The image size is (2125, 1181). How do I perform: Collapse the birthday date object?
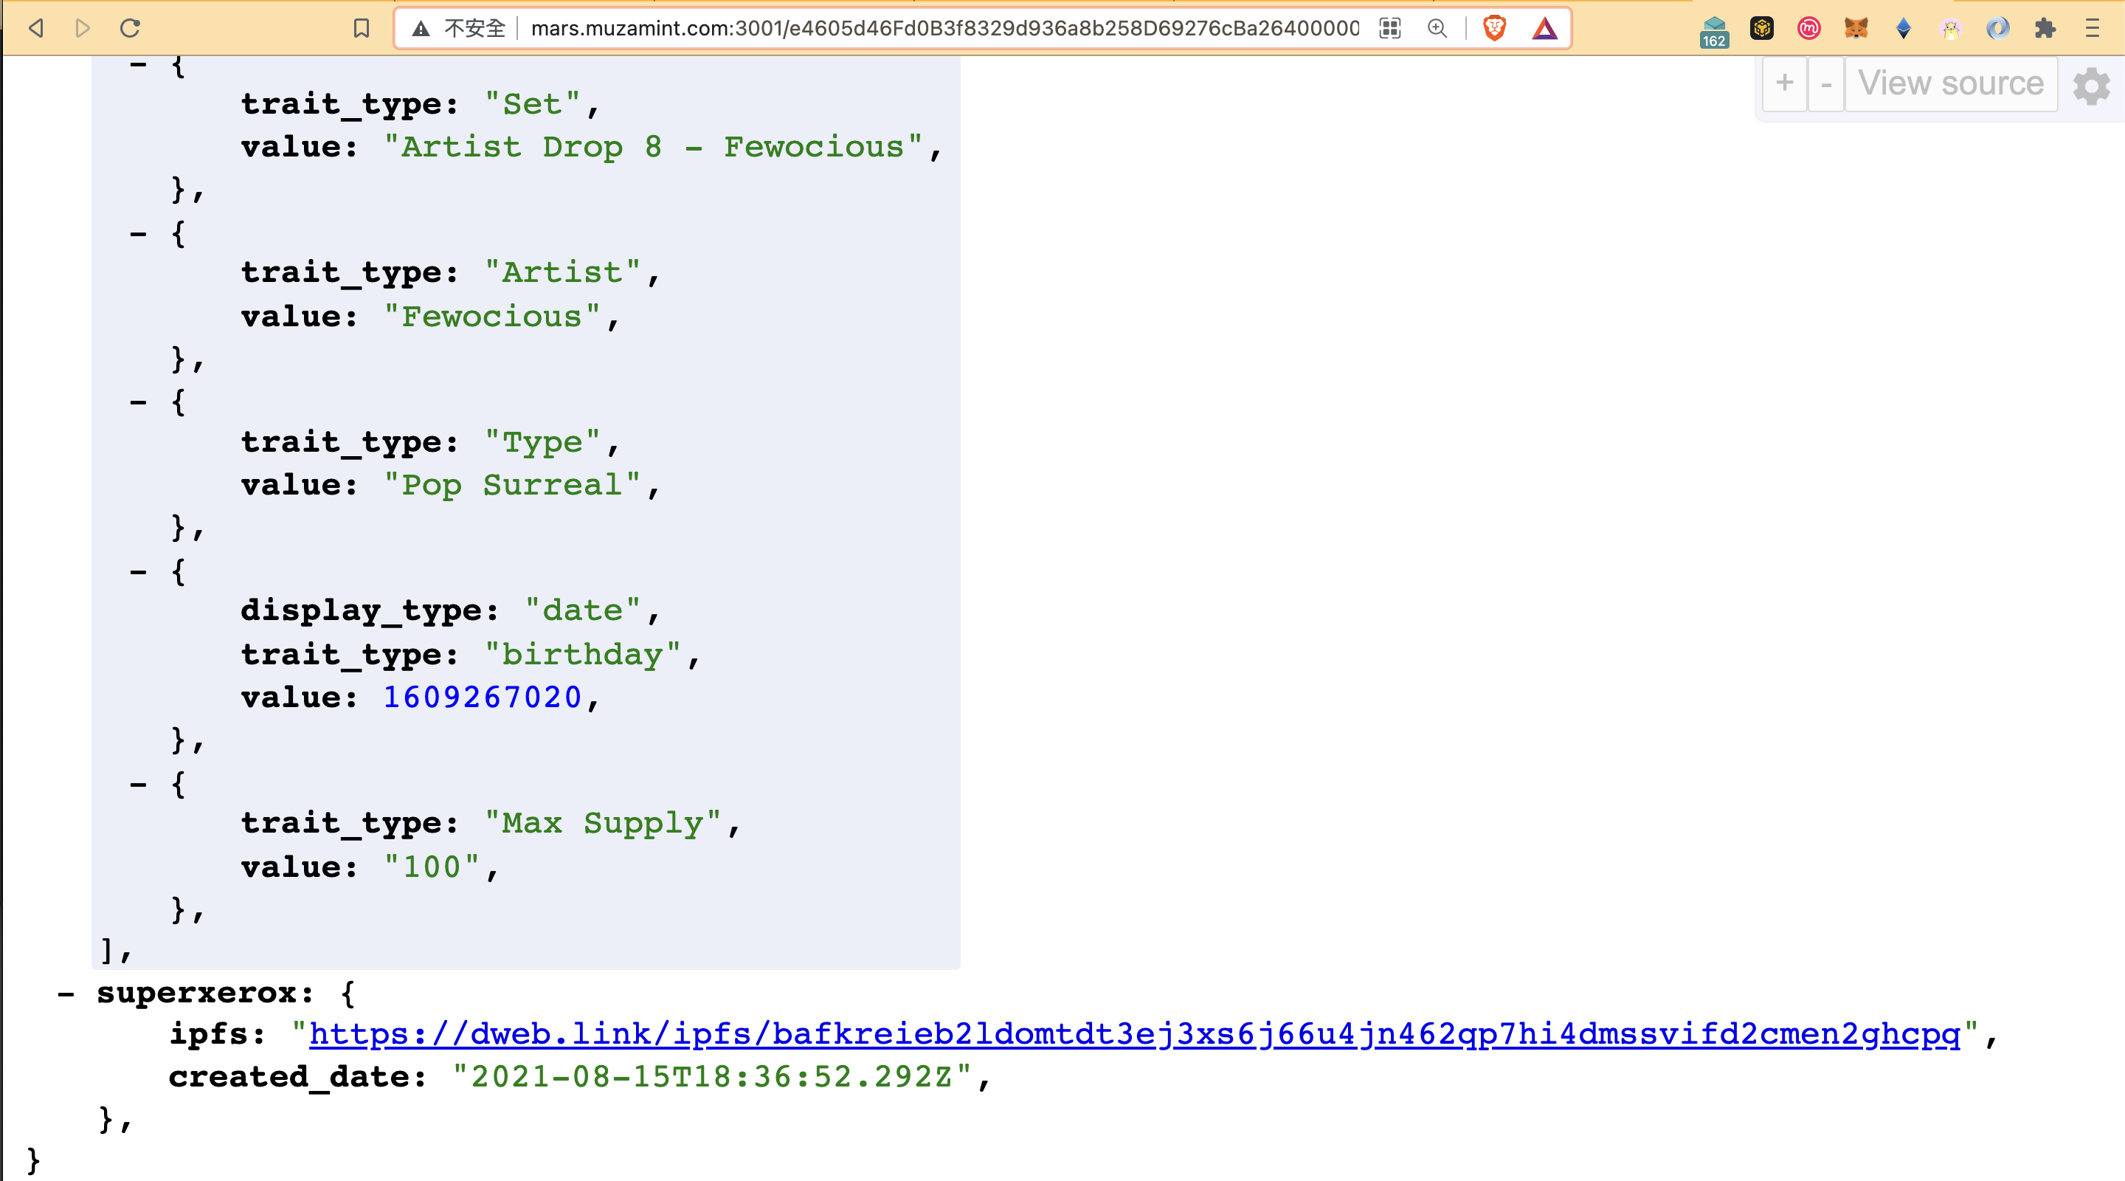(x=138, y=572)
